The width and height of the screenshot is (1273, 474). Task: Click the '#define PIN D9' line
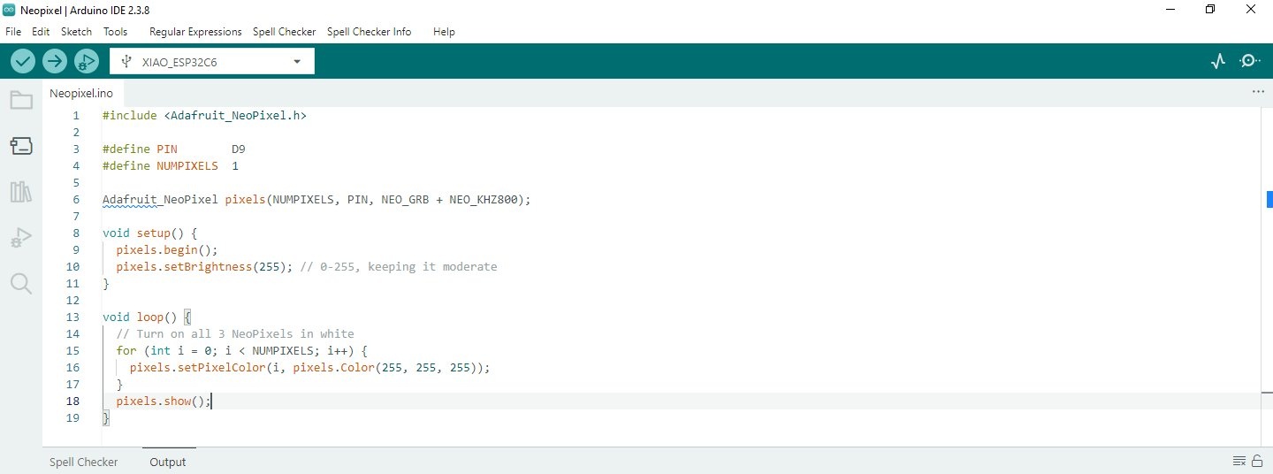pos(174,149)
